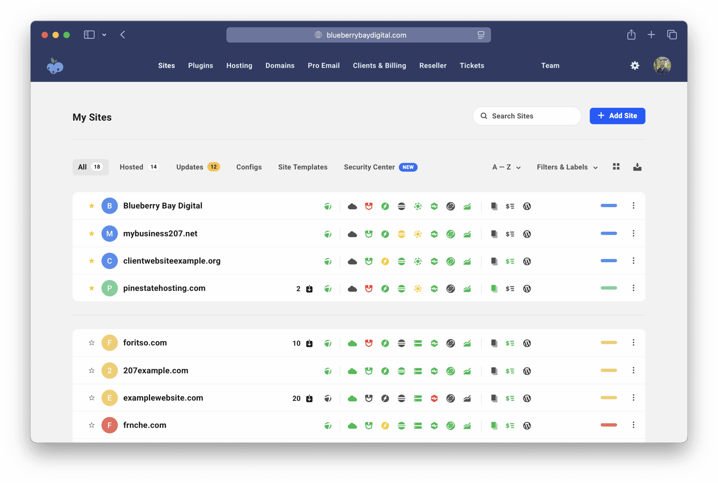Open more options for examplewebsite.com
The width and height of the screenshot is (718, 483).
(x=633, y=397)
